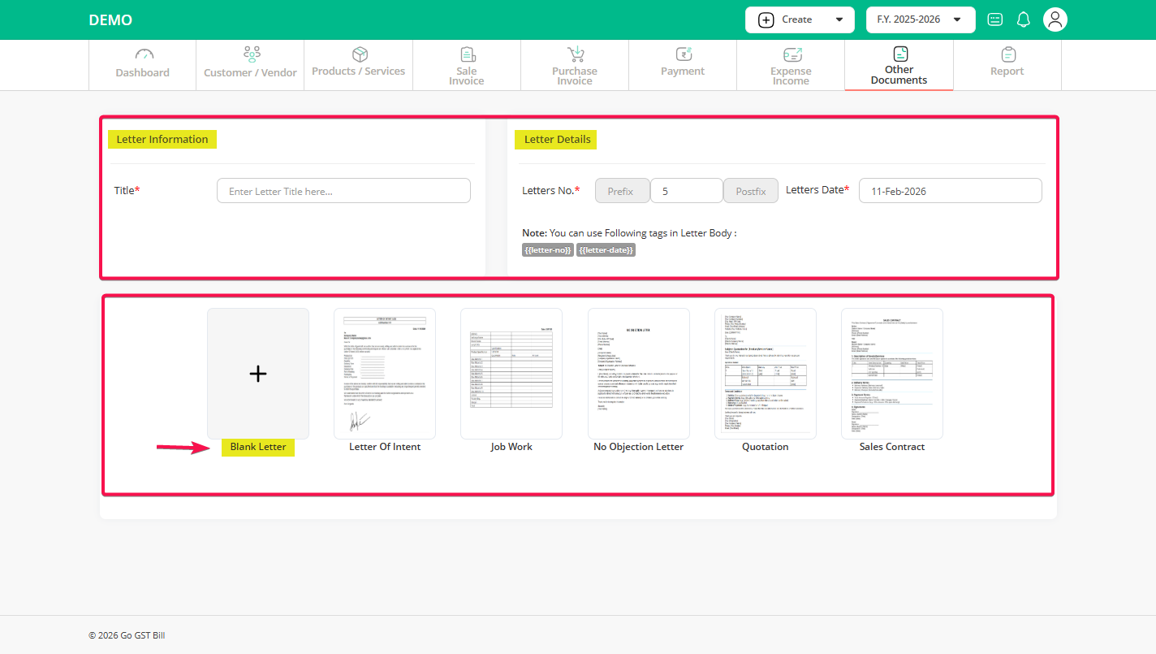Click the Payment rupee icon
The image size is (1156, 654).
(683, 54)
